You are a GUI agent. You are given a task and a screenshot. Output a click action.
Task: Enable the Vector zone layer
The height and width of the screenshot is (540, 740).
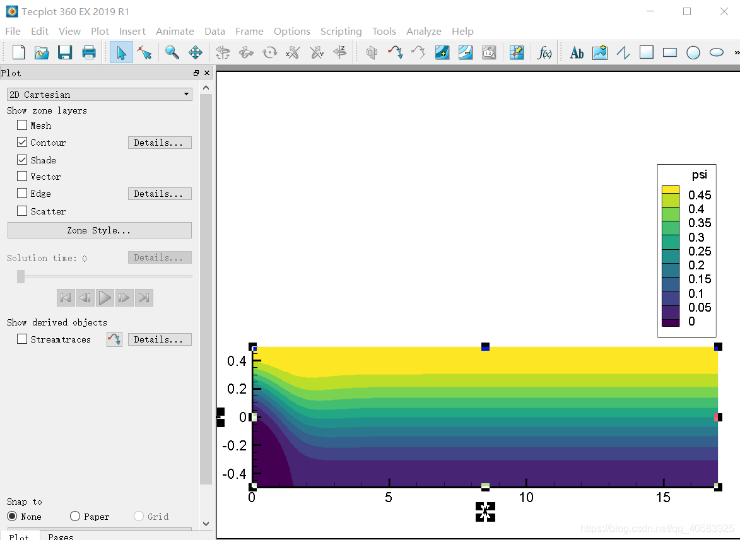21,176
